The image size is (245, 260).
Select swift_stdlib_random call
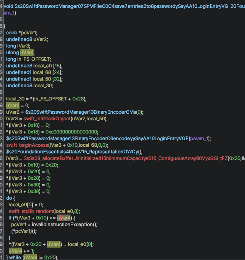click(31, 211)
